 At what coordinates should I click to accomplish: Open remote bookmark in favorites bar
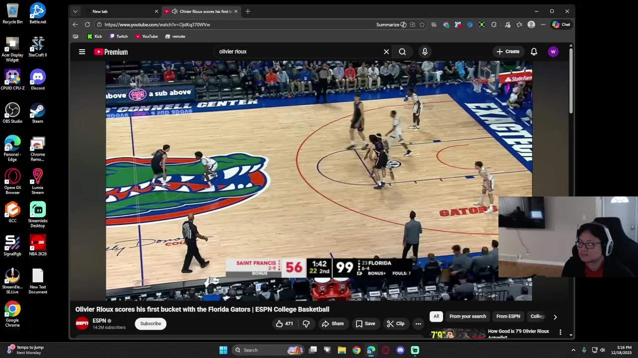click(175, 36)
